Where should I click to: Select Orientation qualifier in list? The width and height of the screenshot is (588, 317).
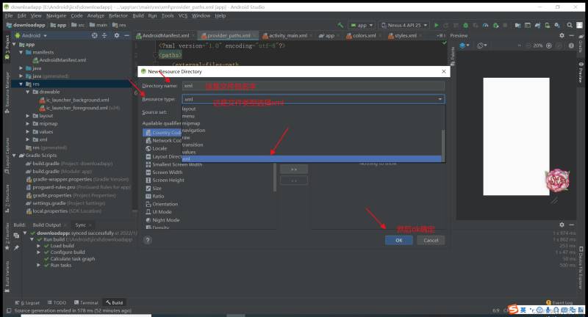tap(162, 204)
